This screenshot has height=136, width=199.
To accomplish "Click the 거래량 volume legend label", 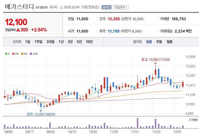I will [193, 120].
